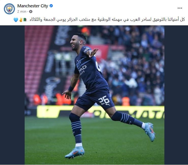This screenshot has width=188, height=165.
Task: Open the photo of the celebrating player
Action: [x=95, y=95]
